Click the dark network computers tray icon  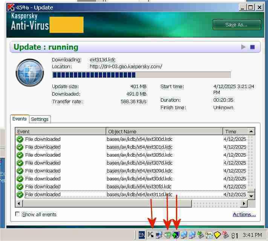click(159, 235)
